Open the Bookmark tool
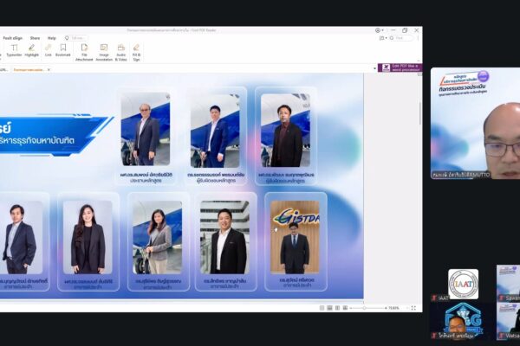This screenshot has height=346, width=520. click(x=63, y=51)
